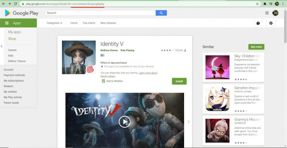Click the Granny's House title text
Viewport: 287px width, 148px height.
click(x=247, y=119)
